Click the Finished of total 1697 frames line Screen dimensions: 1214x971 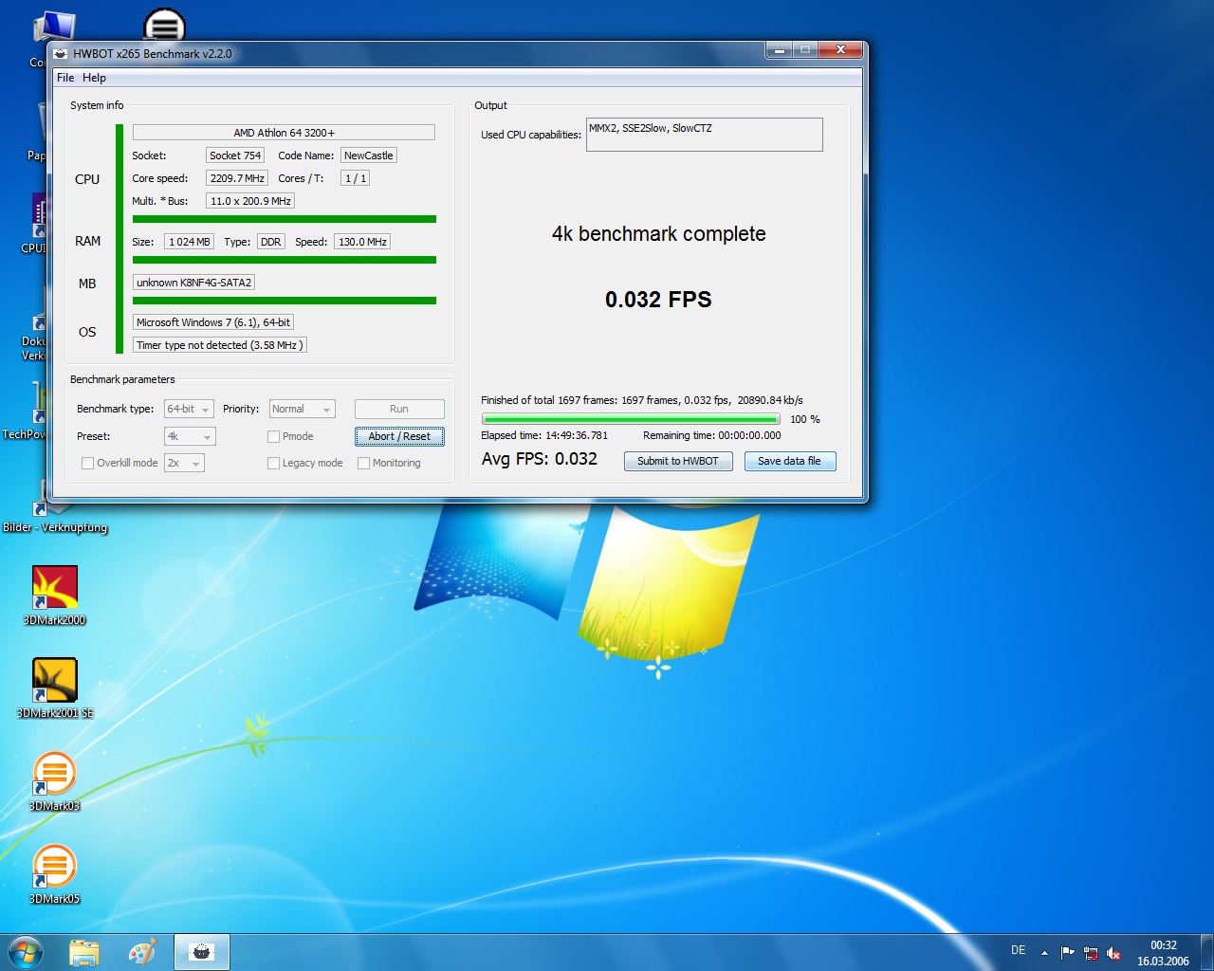(x=642, y=400)
